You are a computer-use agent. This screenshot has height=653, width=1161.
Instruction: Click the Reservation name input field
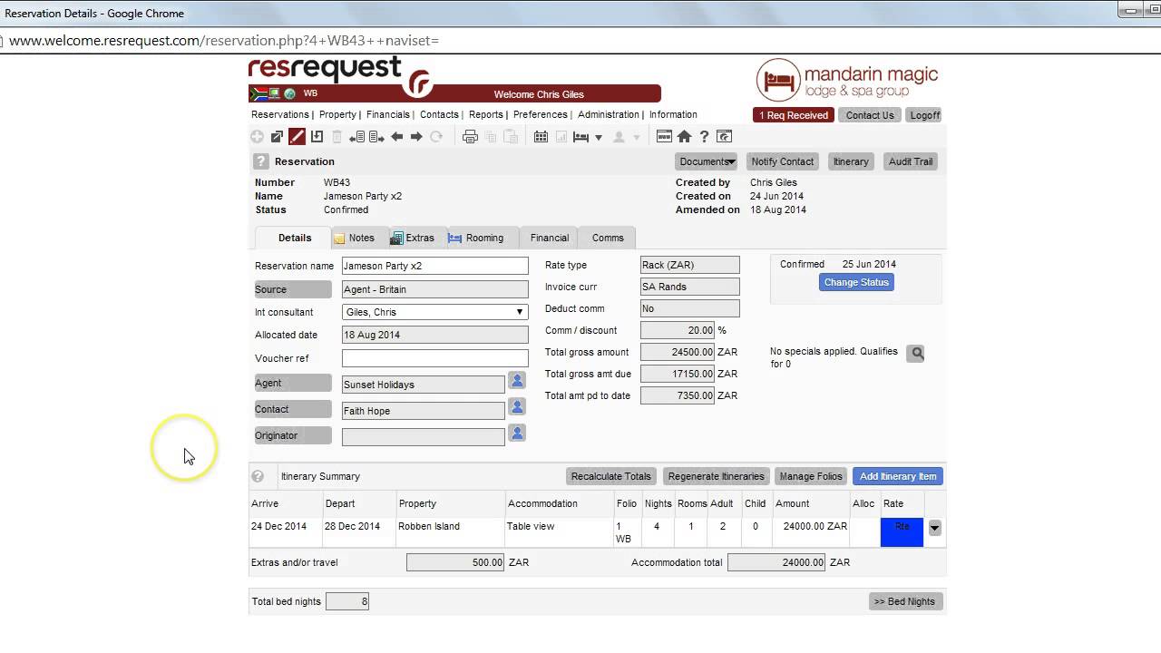tap(435, 266)
